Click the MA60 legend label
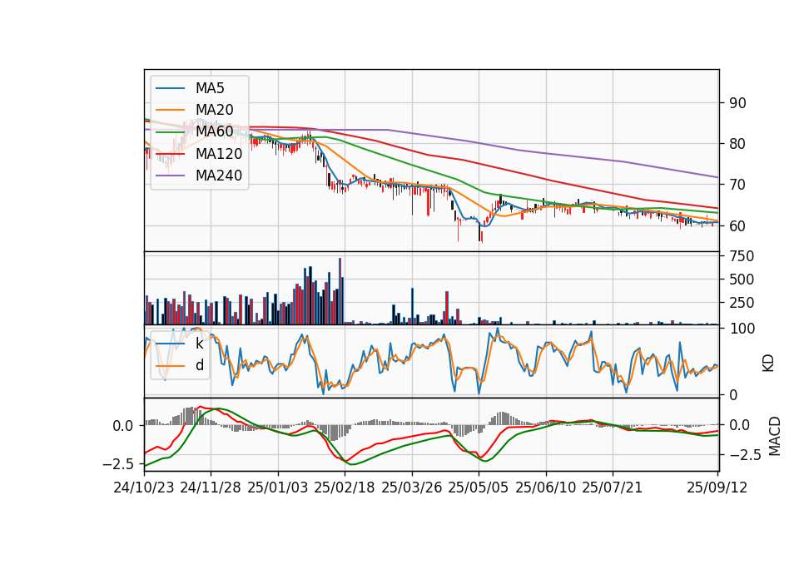Viewport: 799px width, 574px height. (214, 132)
